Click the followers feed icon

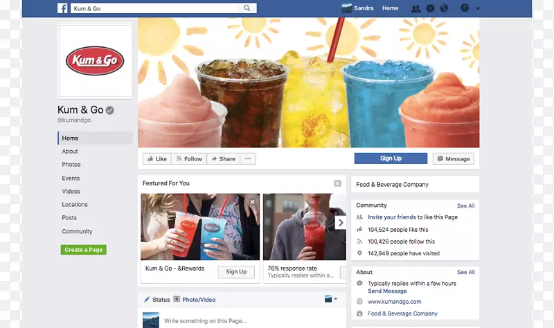(359, 242)
